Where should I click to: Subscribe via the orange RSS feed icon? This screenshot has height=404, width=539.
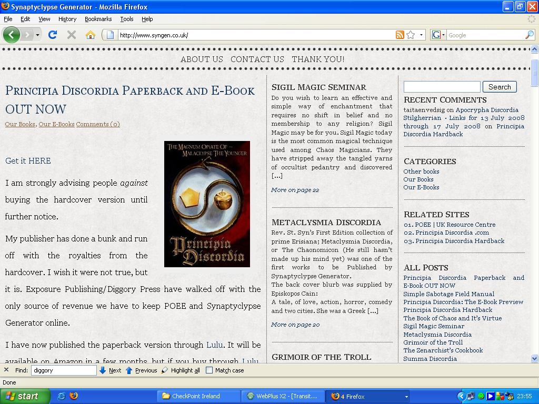400,35
